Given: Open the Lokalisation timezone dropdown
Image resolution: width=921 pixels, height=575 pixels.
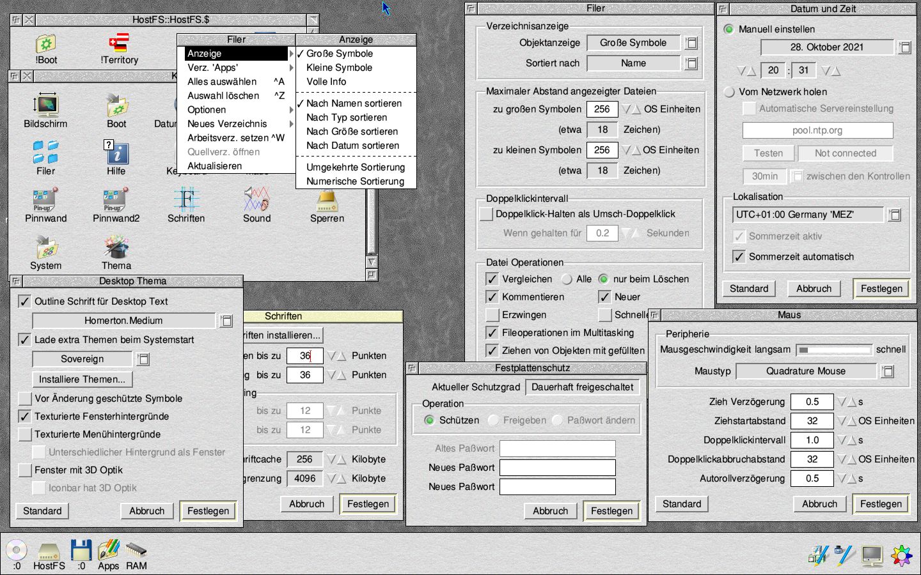Looking at the screenshot, I should (895, 215).
